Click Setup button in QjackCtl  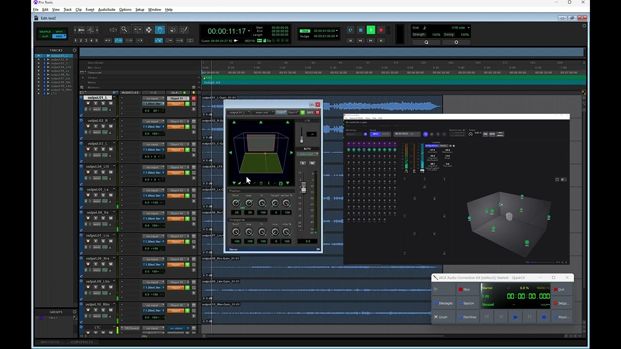[x=561, y=303]
